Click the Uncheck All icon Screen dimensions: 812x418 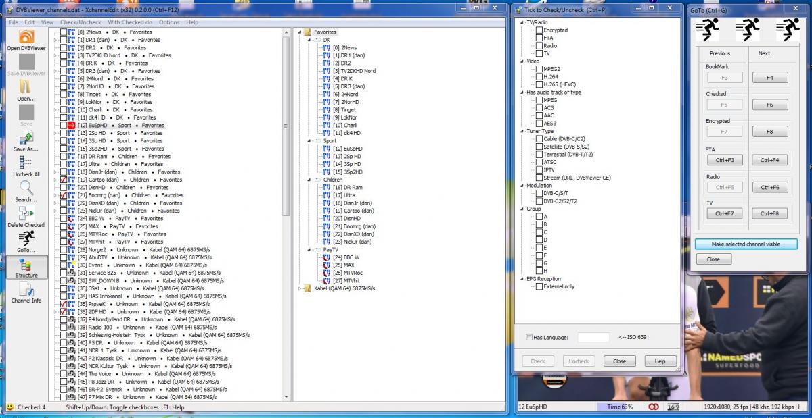click(x=26, y=163)
